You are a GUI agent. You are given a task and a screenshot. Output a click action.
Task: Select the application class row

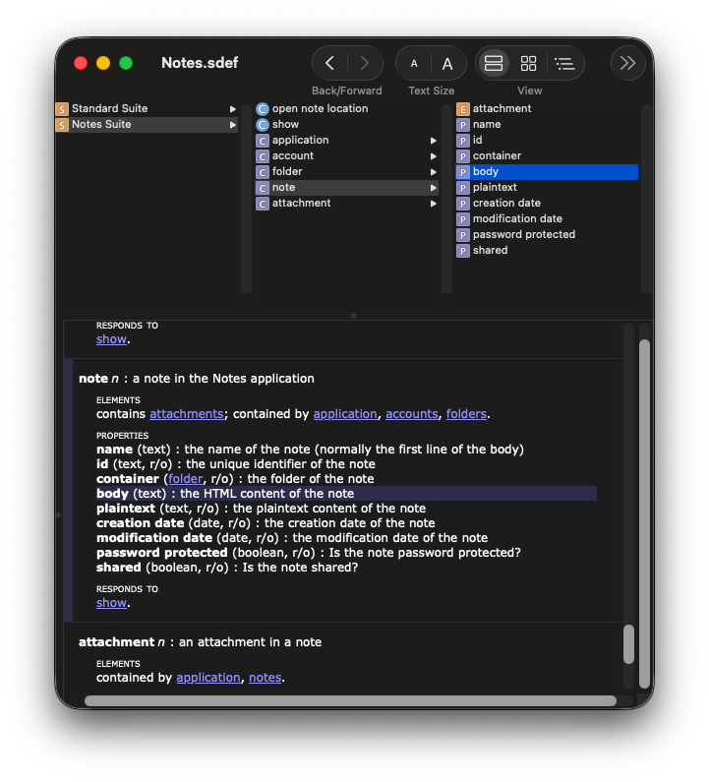pos(346,140)
